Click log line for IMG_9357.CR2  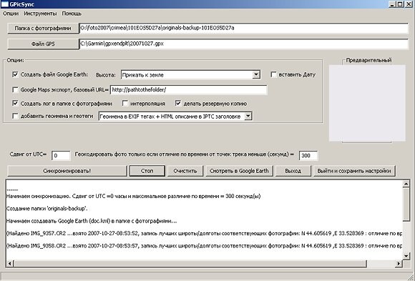pos(204,233)
